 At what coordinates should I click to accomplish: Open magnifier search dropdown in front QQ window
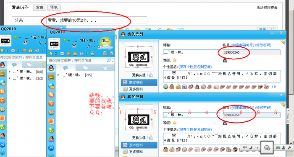[x=110, y=60]
